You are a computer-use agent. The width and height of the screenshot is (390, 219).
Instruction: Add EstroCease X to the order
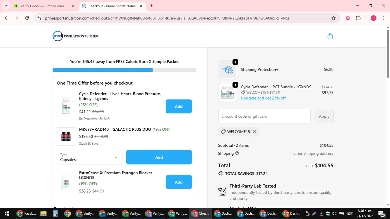click(179, 182)
